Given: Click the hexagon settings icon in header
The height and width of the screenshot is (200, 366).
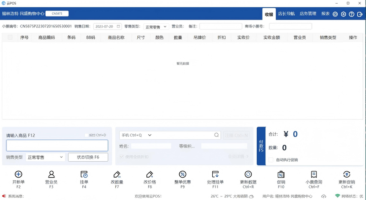Looking at the screenshot, I should (x=344, y=14).
